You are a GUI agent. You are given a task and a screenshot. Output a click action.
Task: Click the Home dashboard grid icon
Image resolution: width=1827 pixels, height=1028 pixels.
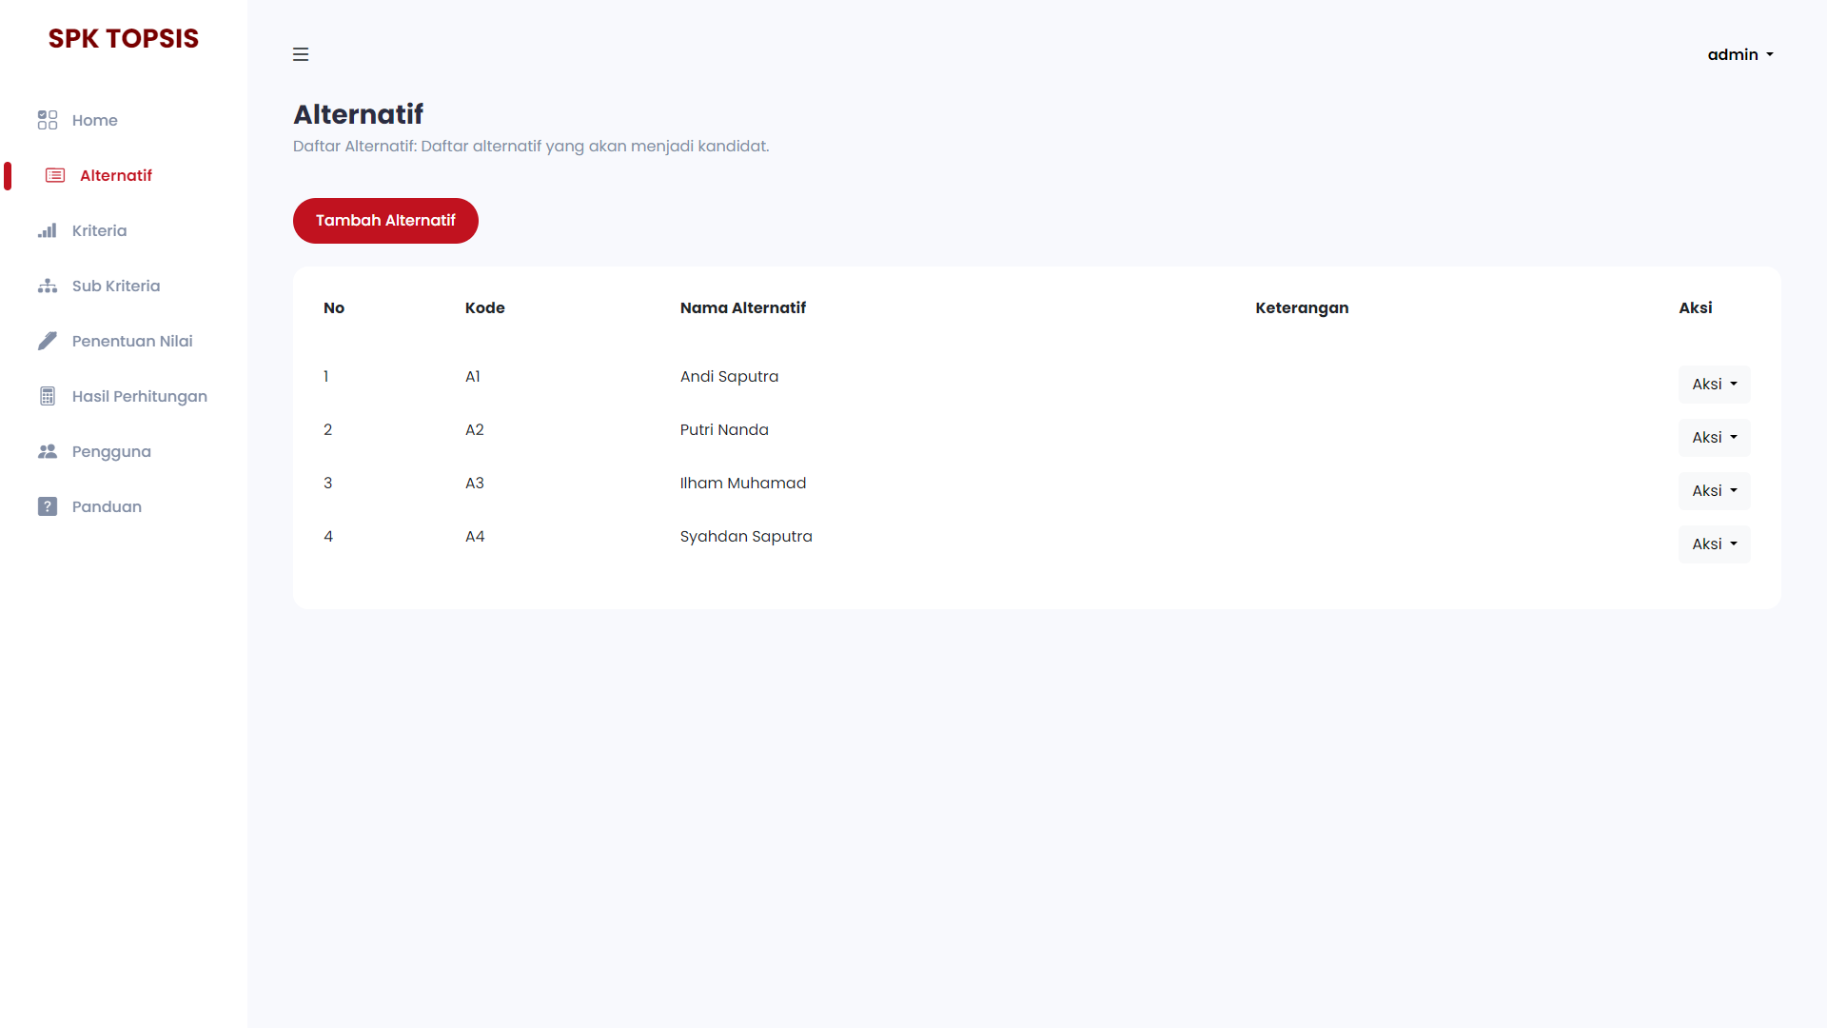[x=48, y=120]
